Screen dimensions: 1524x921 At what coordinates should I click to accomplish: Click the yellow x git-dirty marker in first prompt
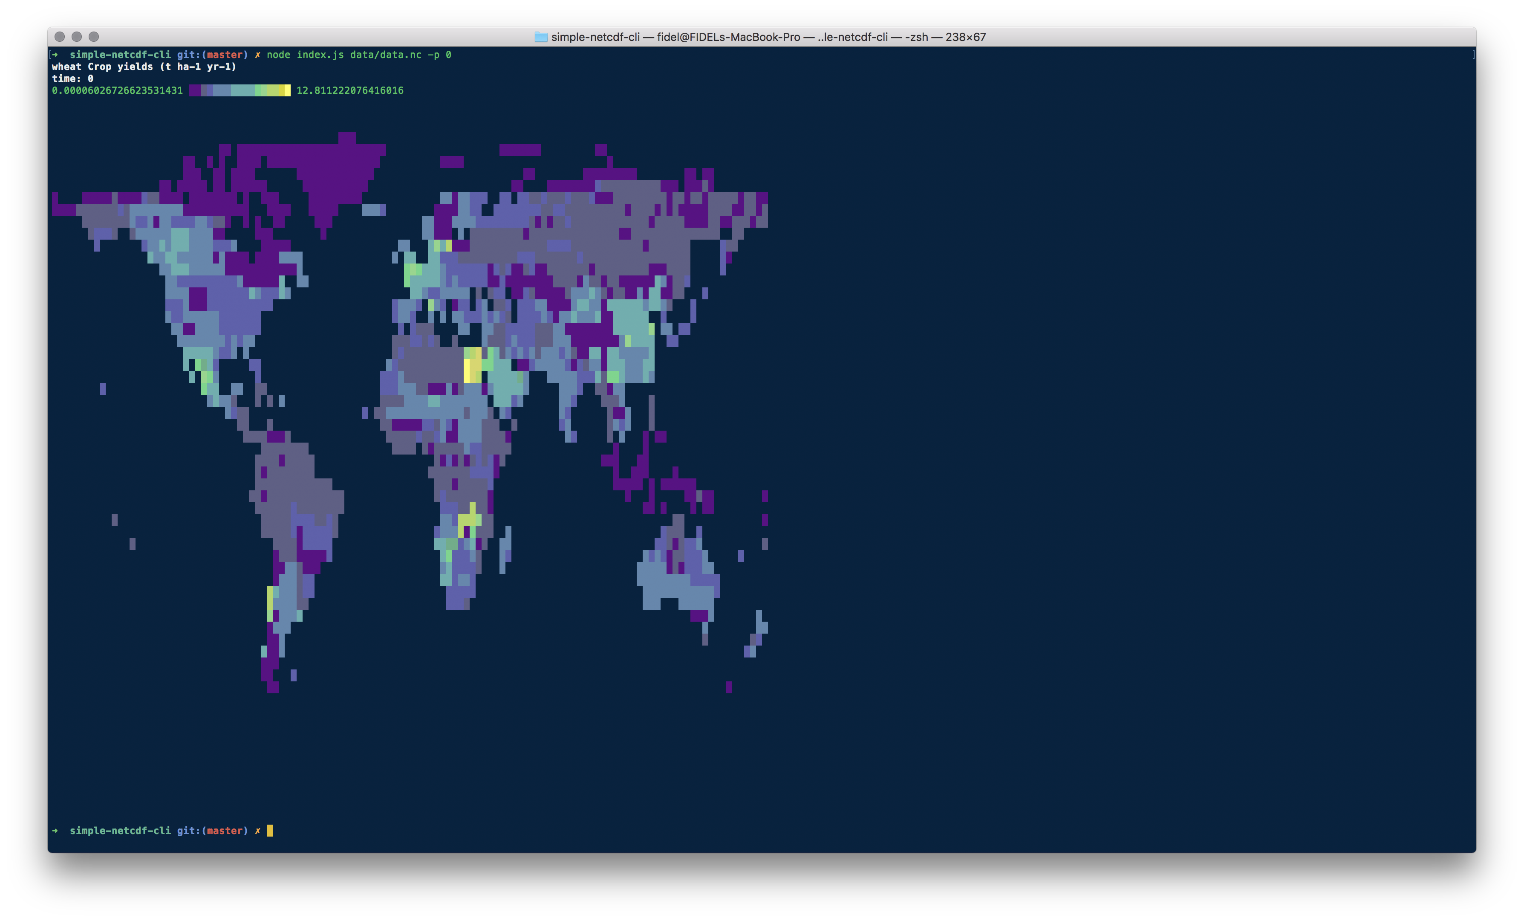257,55
